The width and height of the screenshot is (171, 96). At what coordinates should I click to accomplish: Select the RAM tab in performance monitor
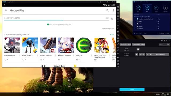[x=138, y=9]
